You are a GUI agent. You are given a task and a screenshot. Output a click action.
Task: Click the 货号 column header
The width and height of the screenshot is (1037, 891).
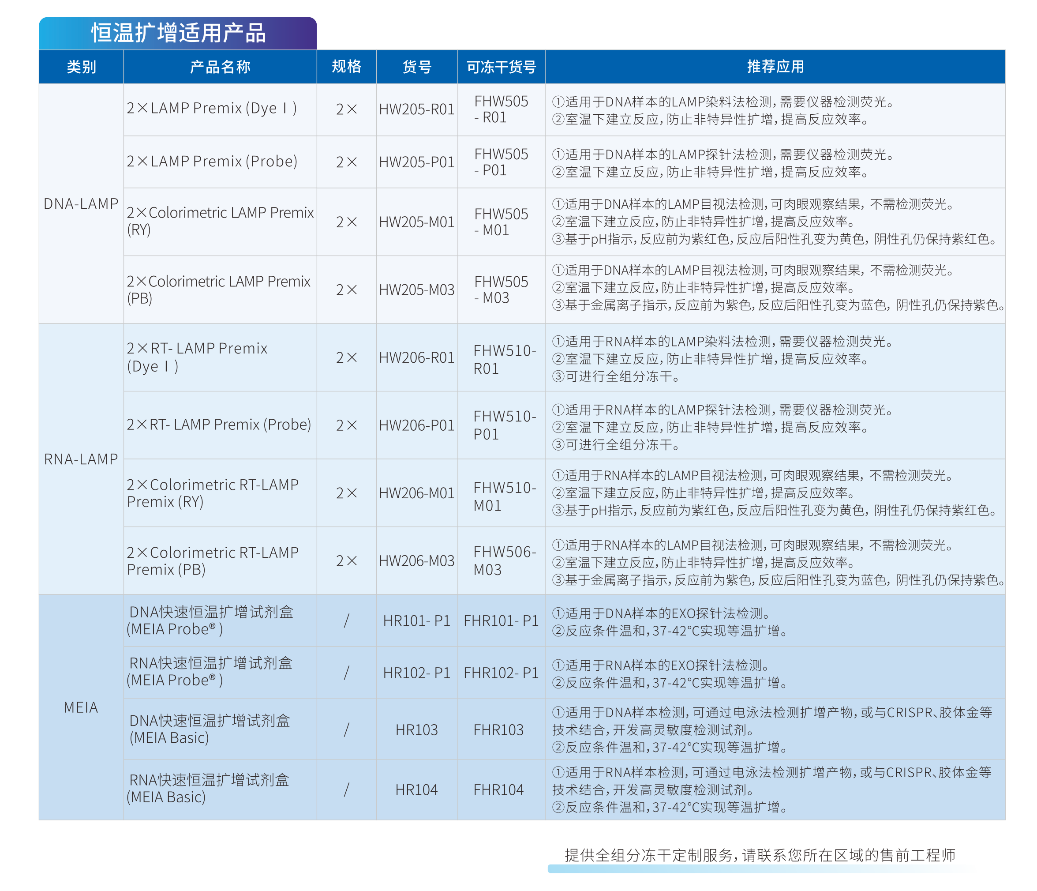pos(417,67)
